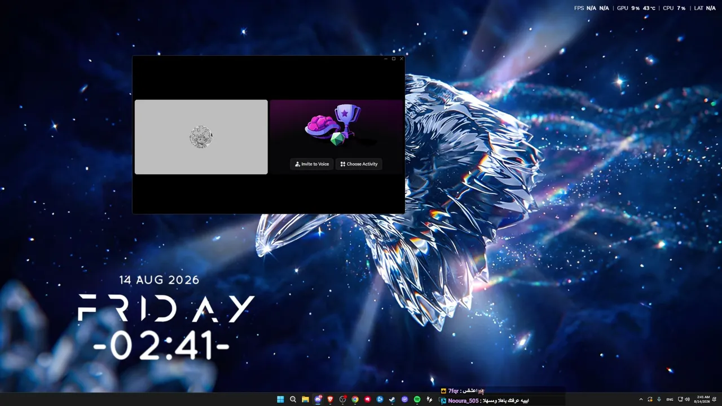Open Google Chrome from the taskbar
This screenshot has height=406, width=722.
point(355,399)
